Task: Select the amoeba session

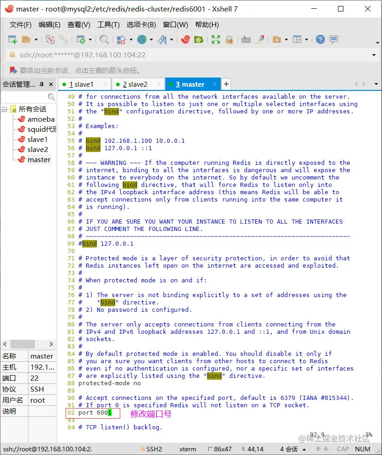Action: (41, 119)
